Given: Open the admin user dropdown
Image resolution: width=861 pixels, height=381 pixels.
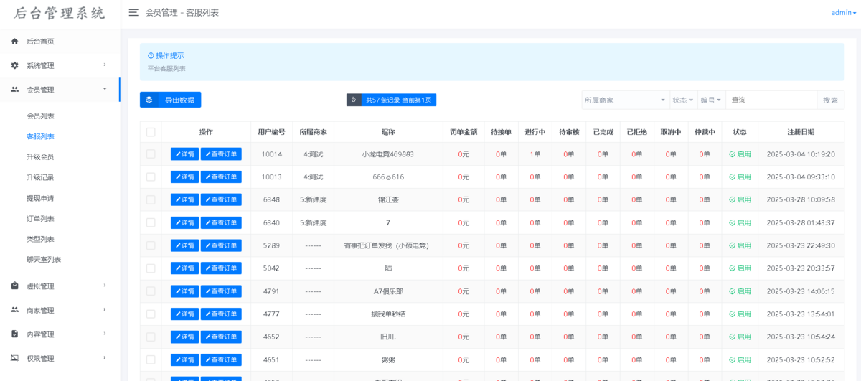Looking at the screenshot, I should point(843,13).
